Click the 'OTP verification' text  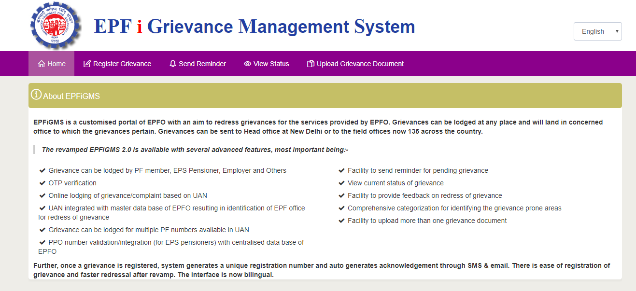(x=72, y=183)
